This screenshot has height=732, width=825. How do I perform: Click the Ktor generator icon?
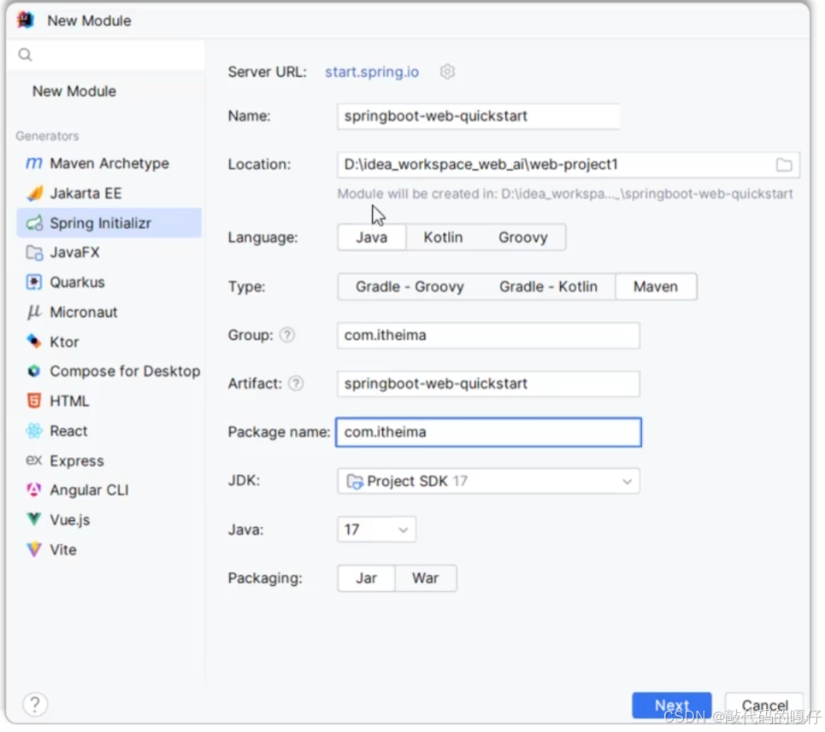pos(34,343)
